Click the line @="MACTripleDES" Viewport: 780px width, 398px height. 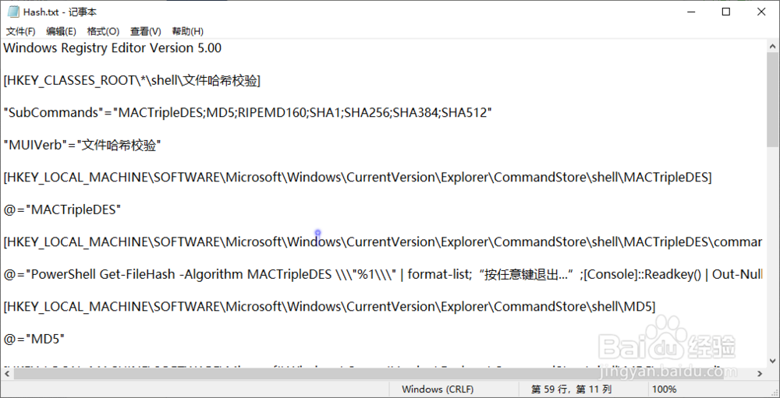click(x=62, y=210)
